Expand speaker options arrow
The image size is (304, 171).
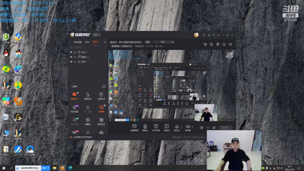pos(192,127)
